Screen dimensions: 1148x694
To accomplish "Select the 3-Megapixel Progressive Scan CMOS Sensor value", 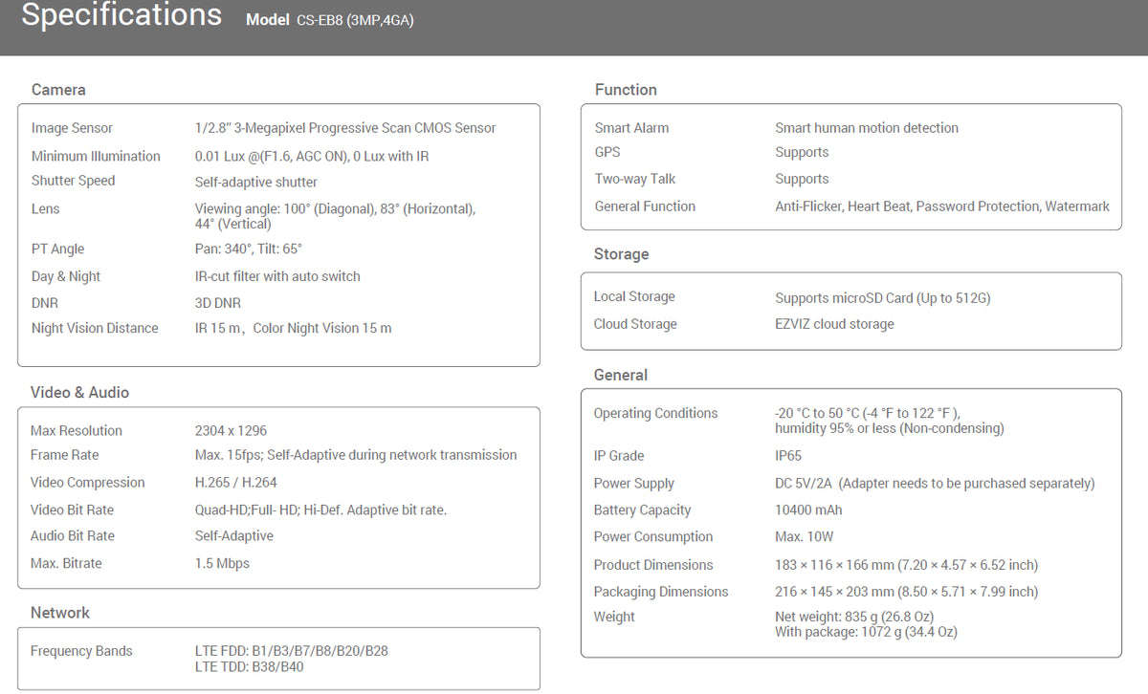I will 345,128.
